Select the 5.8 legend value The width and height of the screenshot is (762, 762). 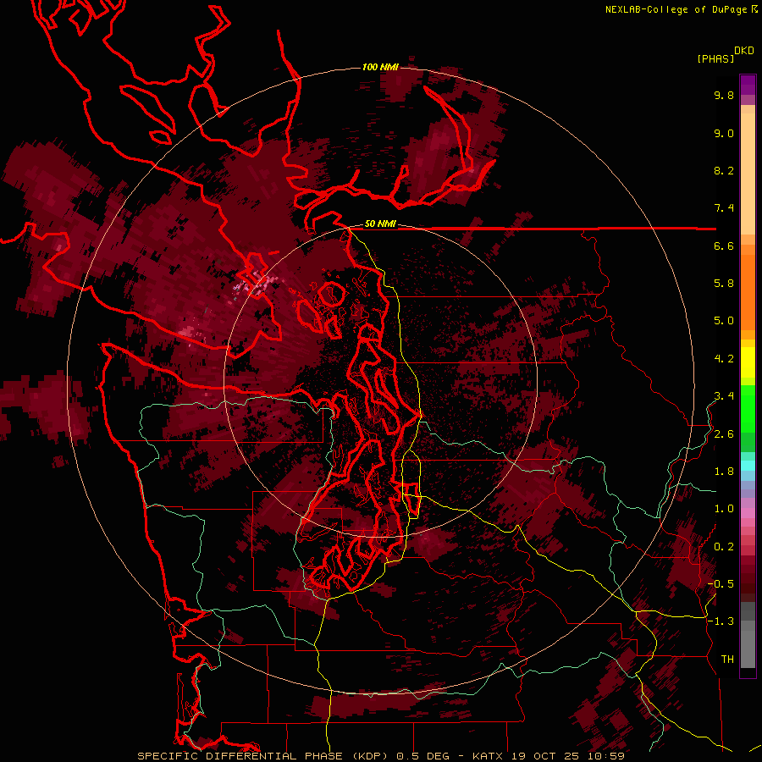724,284
